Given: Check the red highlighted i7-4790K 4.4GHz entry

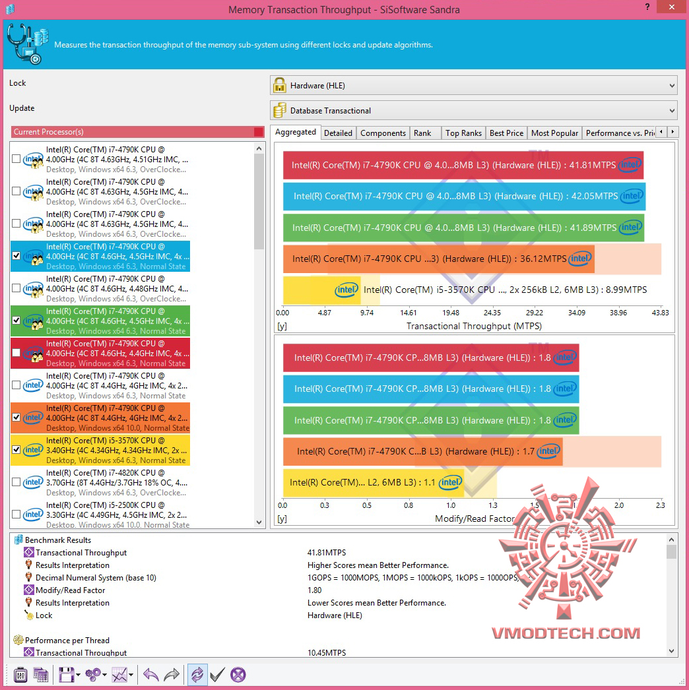Looking at the screenshot, I should click(16, 353).
